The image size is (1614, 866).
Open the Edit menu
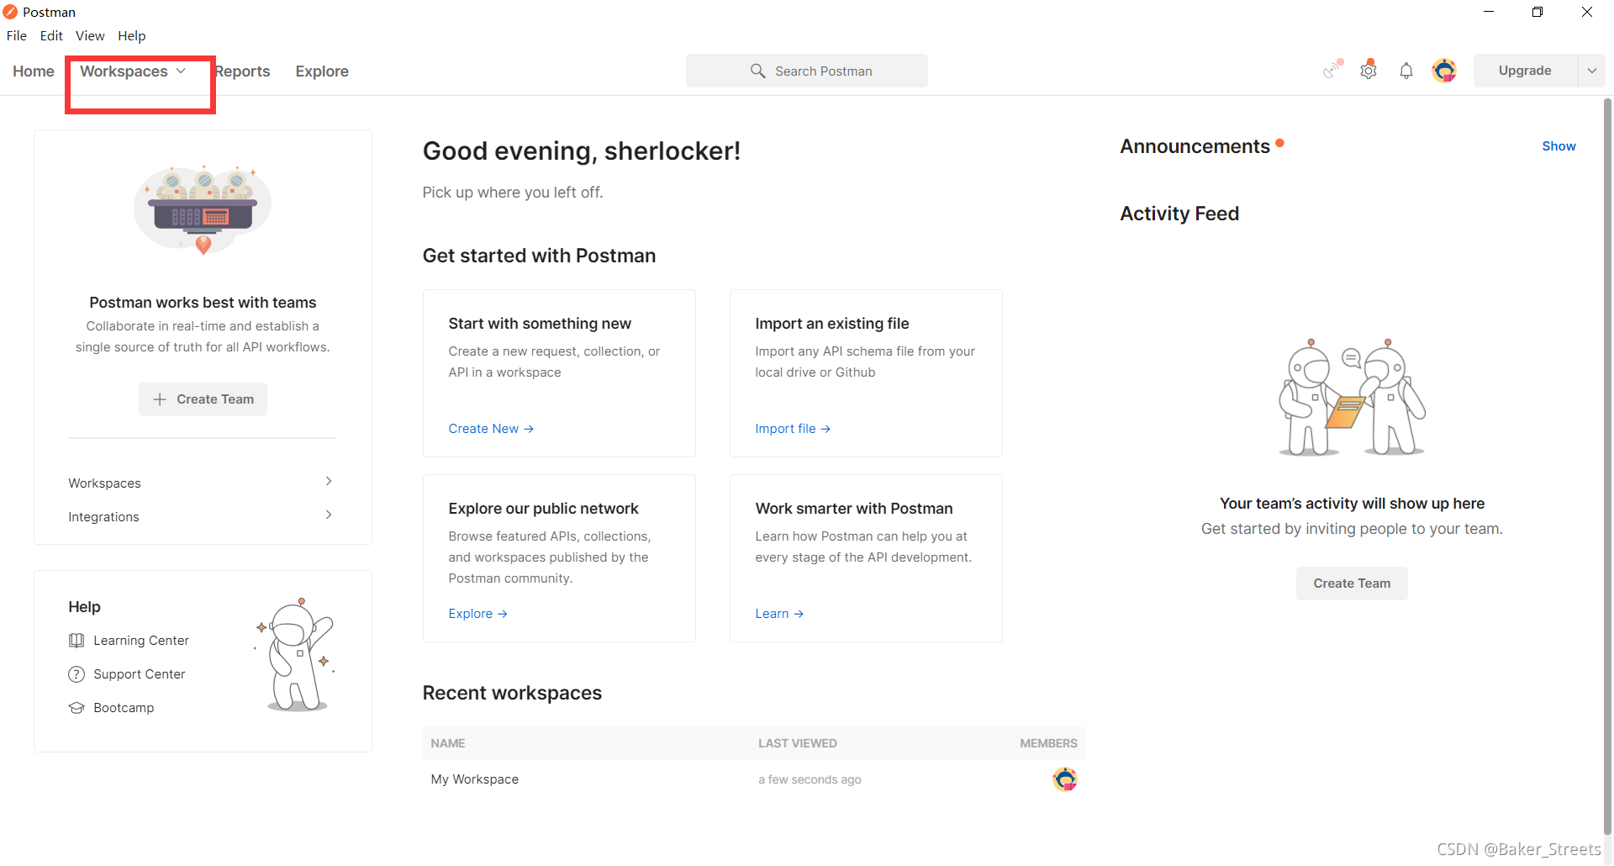point(51,35)
